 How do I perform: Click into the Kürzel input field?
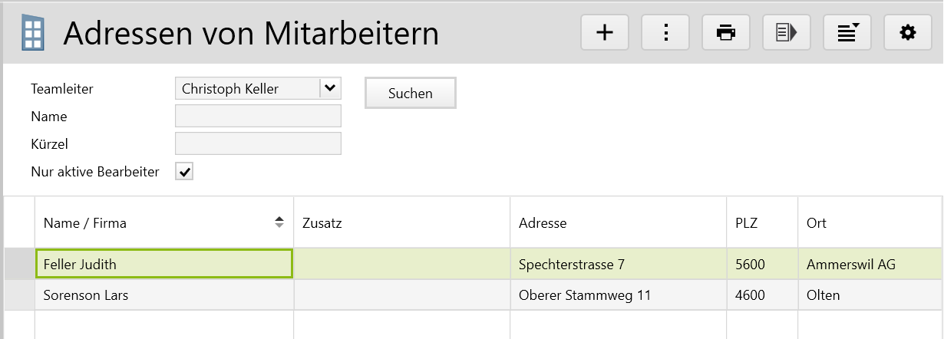tap(258, 144)
